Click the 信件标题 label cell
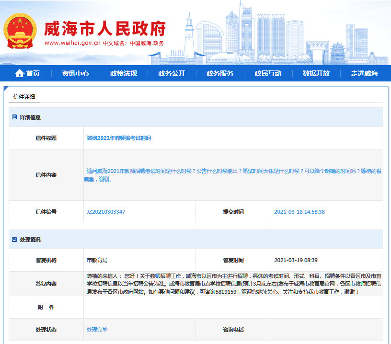The height and width of the screenshot is (344, 391). point(46,138)
